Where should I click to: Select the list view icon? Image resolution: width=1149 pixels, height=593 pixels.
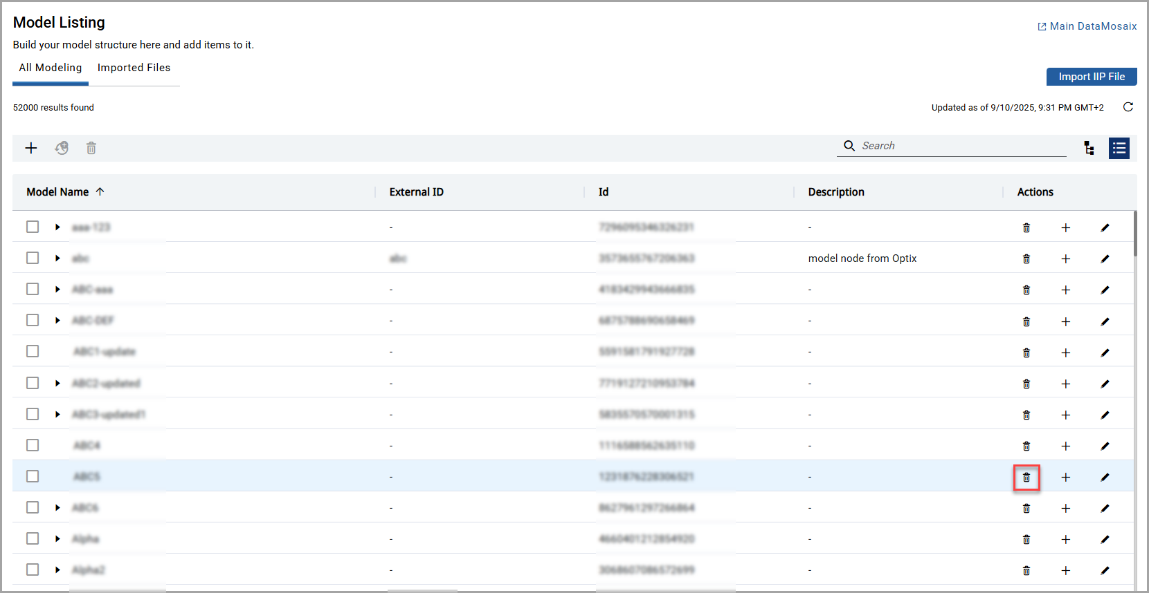click(x=1119, y=148)
